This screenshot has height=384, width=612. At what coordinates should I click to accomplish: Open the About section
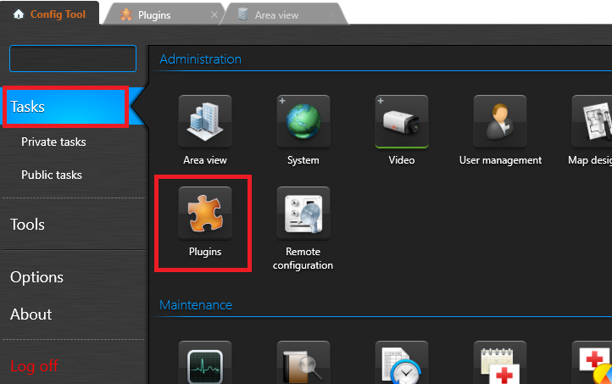pyautogui.click(x=31, y=314)
